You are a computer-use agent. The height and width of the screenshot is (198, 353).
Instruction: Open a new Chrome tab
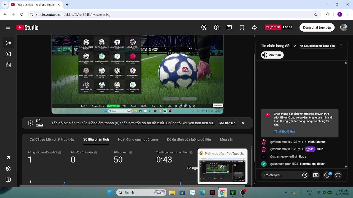[67, 5]
